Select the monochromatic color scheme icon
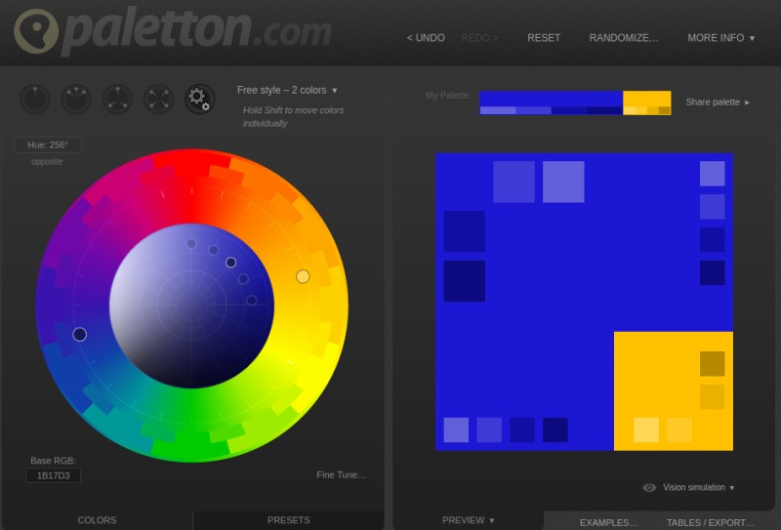The width and height of the screenshot is (781, 530). [34, 99]
